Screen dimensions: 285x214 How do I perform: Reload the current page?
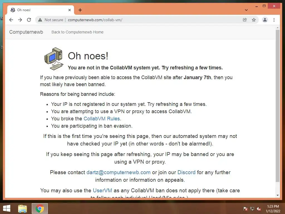point(29,20)
